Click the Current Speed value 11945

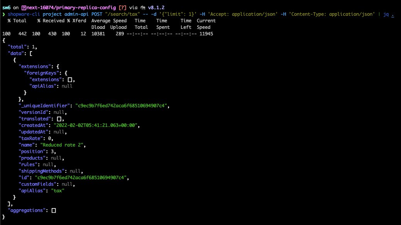tap(206, 33)
